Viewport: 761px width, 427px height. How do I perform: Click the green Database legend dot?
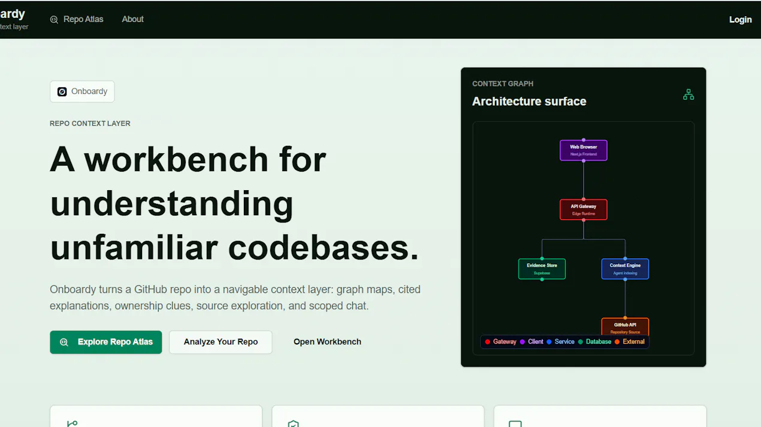(x=580, y=342)
